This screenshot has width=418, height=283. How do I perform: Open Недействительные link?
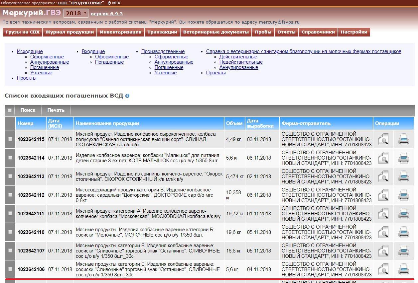[x=241, y=62]
